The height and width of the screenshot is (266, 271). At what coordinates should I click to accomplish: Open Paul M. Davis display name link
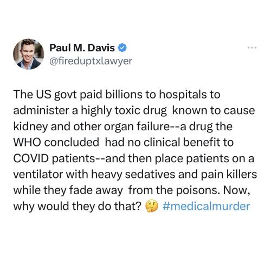tap(82, 48)
